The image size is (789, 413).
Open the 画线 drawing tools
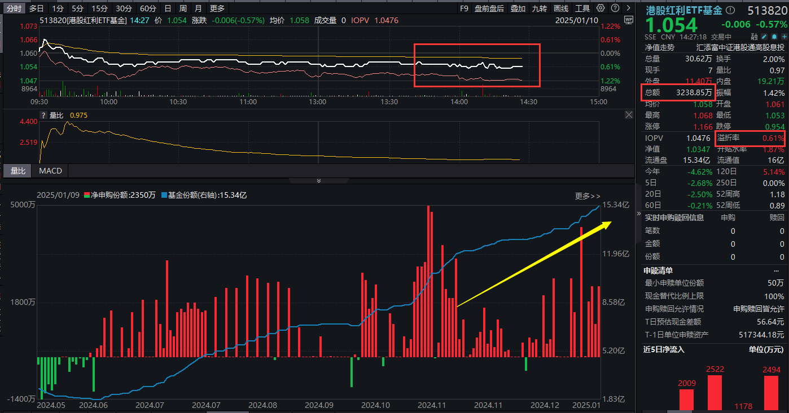[x=561, y=8]
